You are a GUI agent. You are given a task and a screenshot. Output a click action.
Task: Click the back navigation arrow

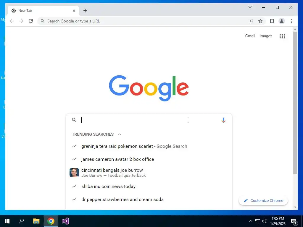coord(12,21)
